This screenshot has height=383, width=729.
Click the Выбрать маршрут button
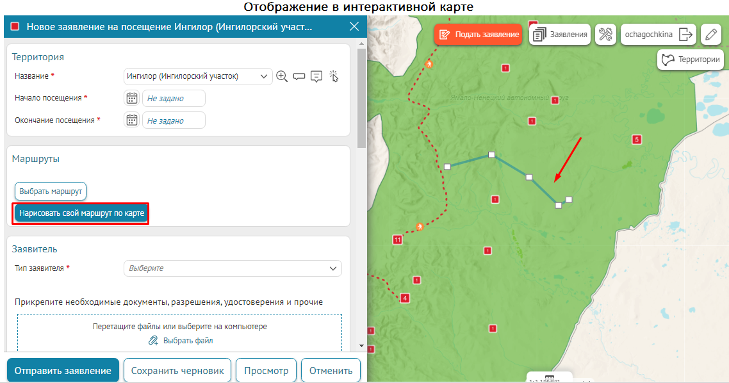point(51,191)
